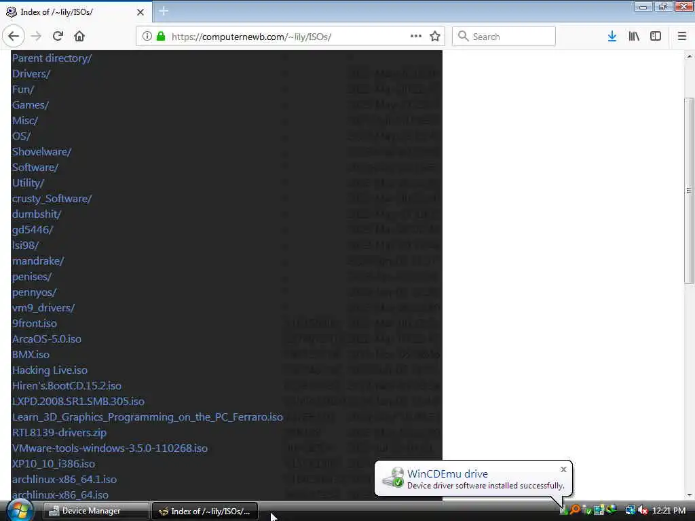Reload the current page
695x521 pixels.
pyautogui.click(x=58, y=37)
